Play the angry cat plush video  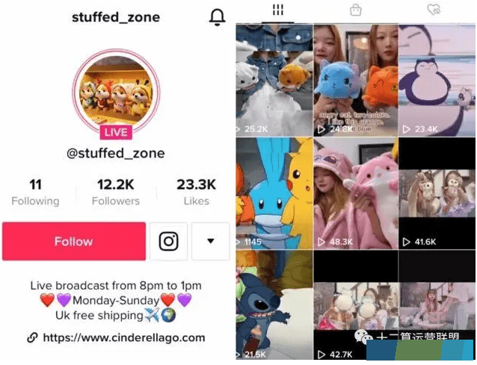356,81
